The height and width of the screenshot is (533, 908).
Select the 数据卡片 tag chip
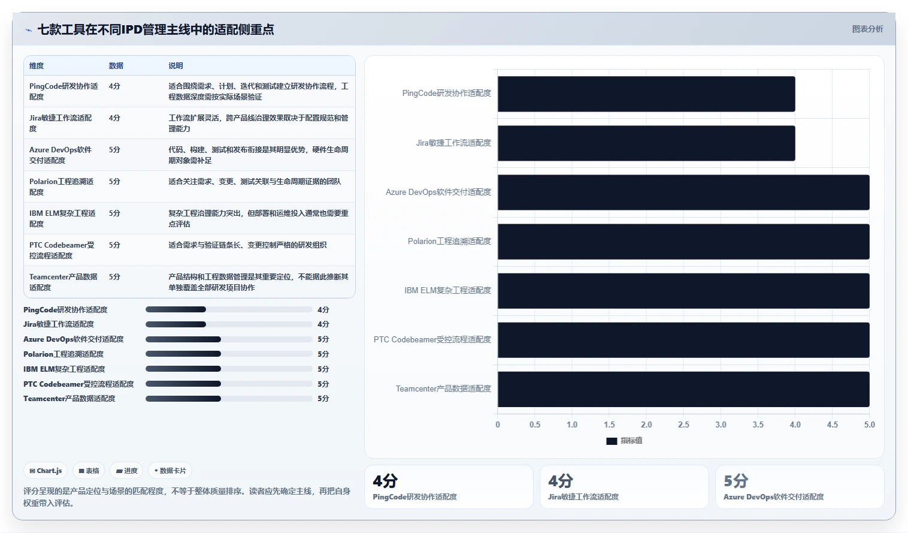170,471
